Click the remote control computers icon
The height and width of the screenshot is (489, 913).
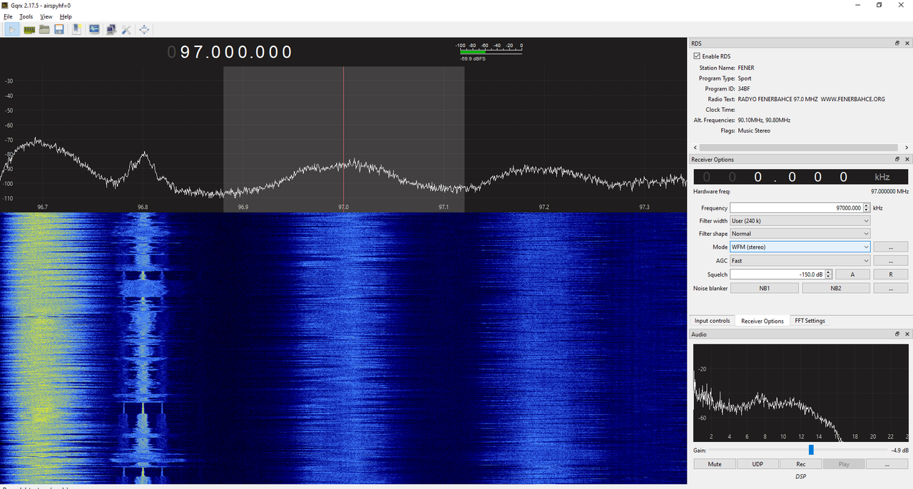(x=111, y=29)
